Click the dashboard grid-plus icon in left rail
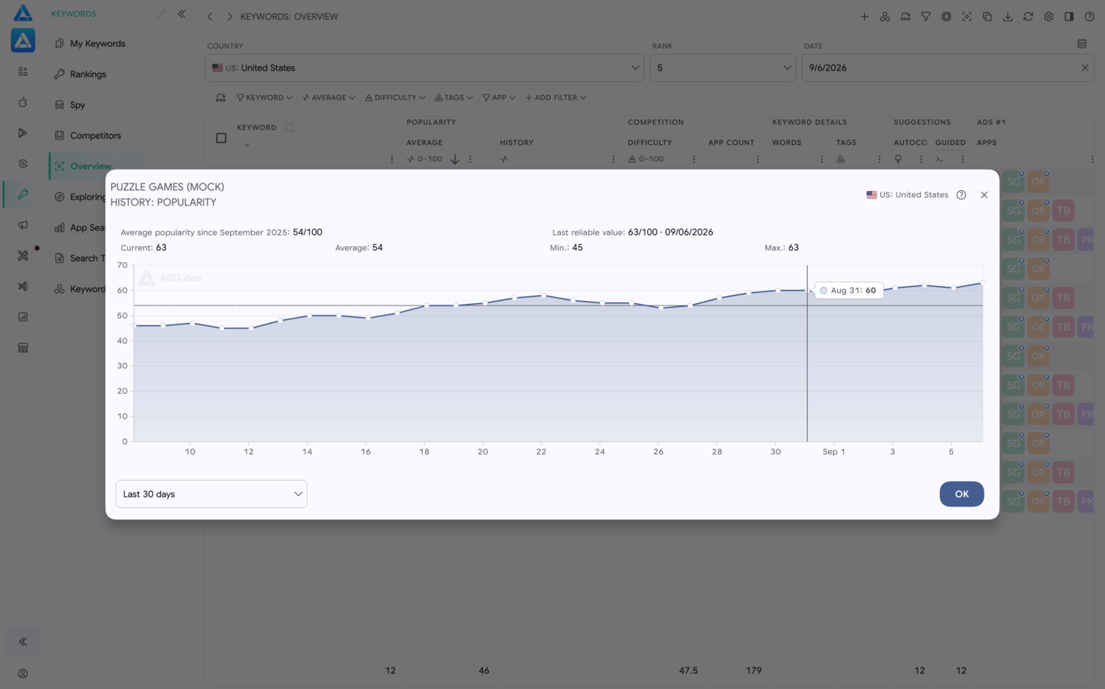This screenshot has height=689, width=1105. click(23, 71)
